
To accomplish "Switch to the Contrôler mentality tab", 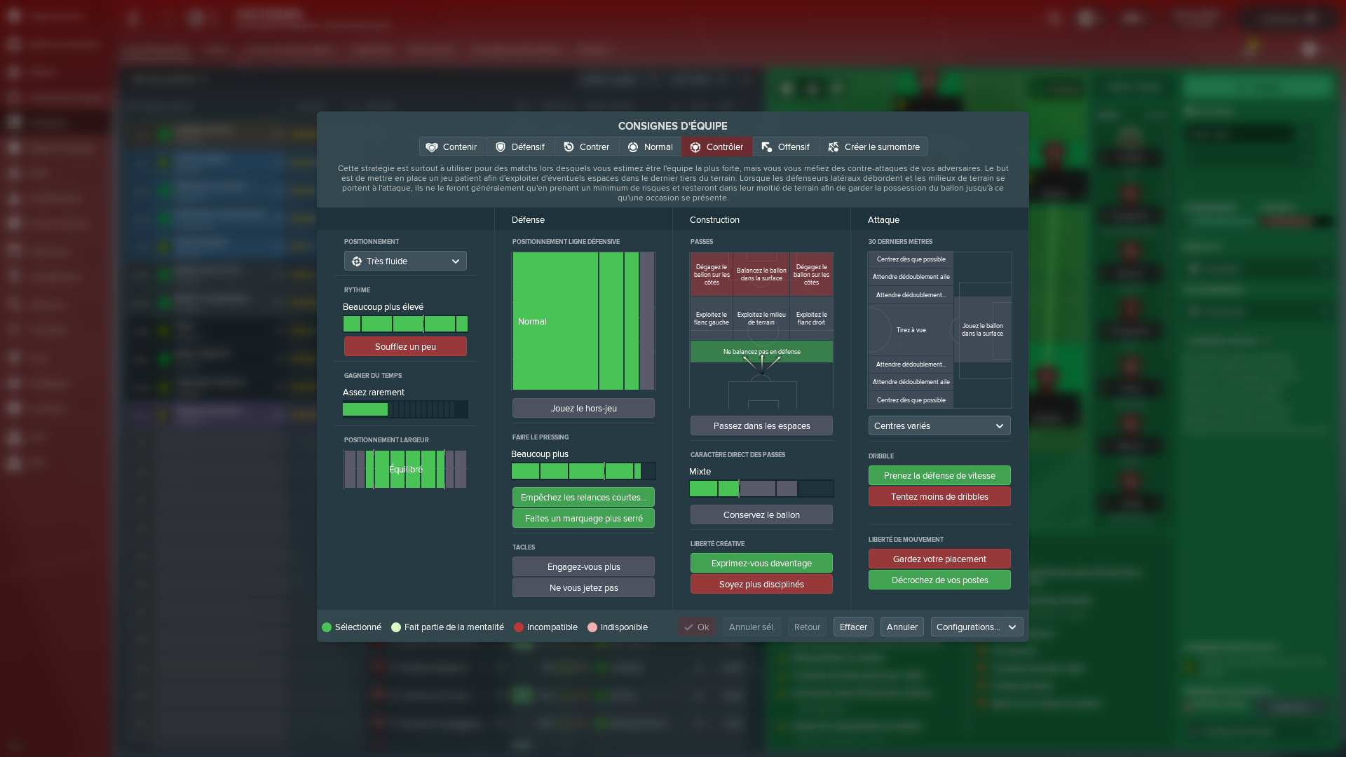I will (x=716, y=147).
